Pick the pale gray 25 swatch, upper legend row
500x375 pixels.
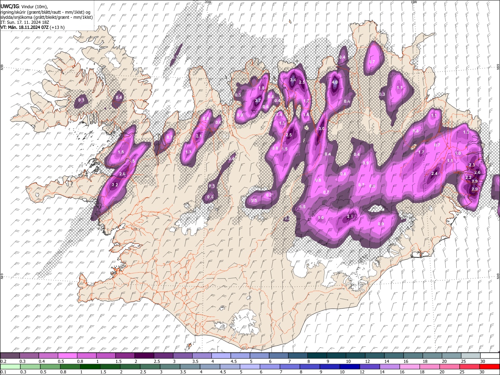pos(471,356)
